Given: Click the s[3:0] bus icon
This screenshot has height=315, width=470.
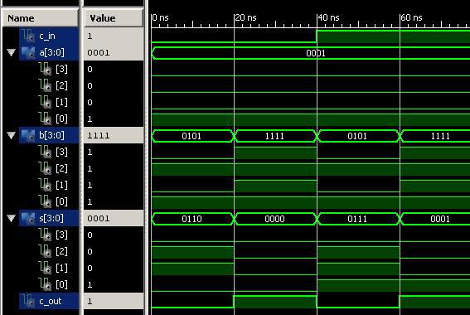Looking at the screenshot, I should coord(28,218).
